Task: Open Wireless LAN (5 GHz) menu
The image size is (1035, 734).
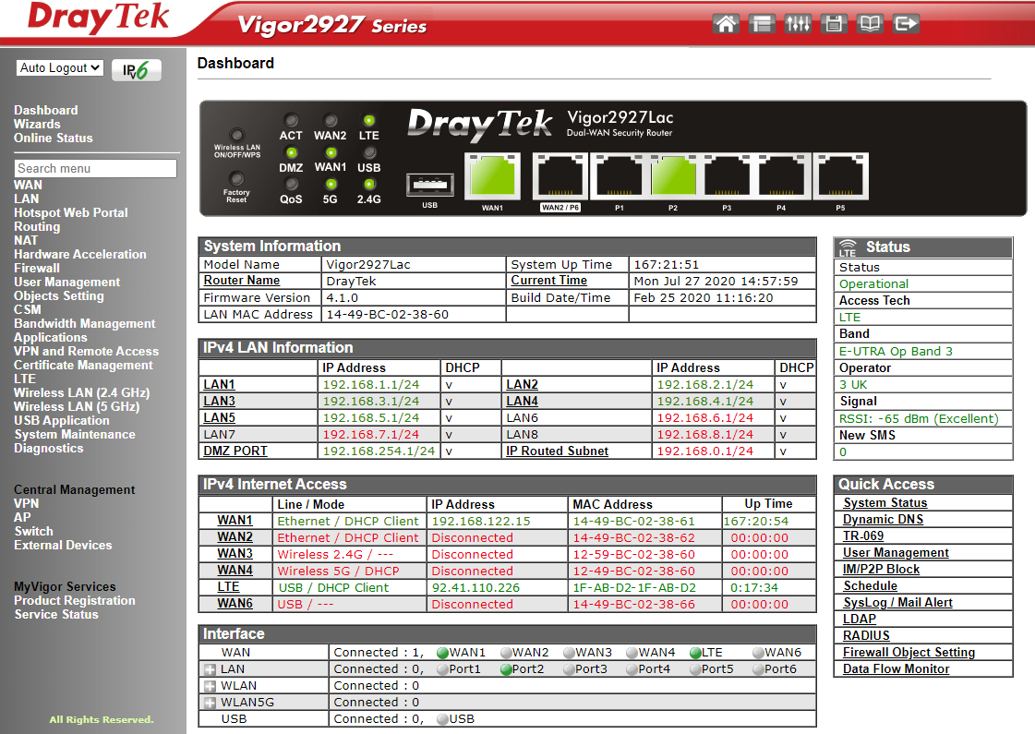Action: 76,406
